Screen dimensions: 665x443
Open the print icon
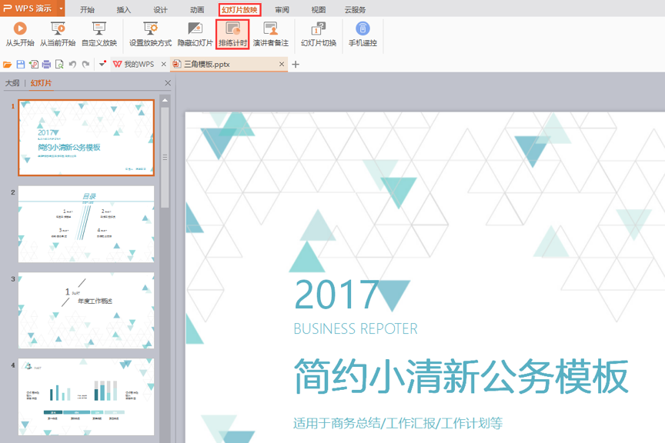click(x=46, y=64)
